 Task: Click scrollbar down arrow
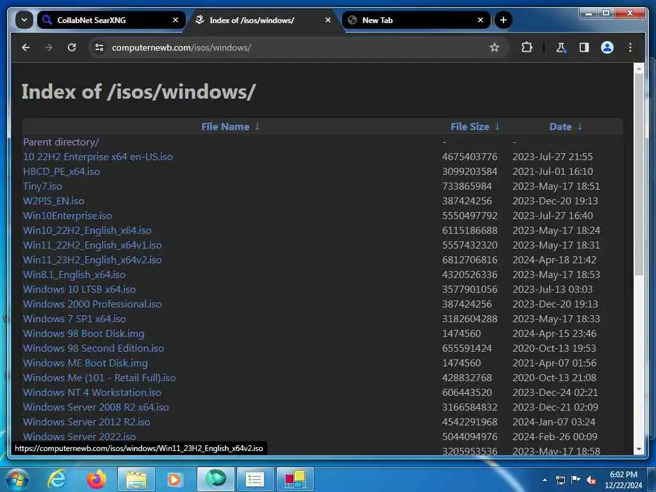(x=639, y=449)
